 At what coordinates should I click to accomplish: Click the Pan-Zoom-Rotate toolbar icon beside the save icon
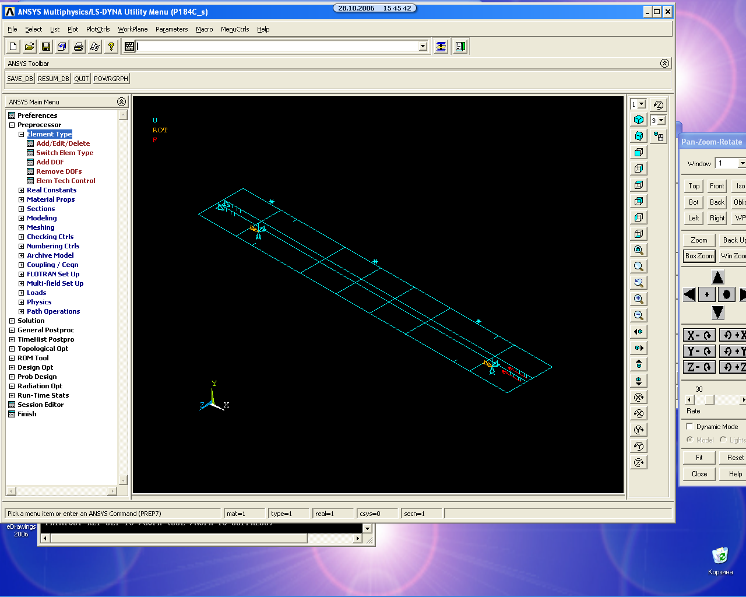tap(62, 47)
